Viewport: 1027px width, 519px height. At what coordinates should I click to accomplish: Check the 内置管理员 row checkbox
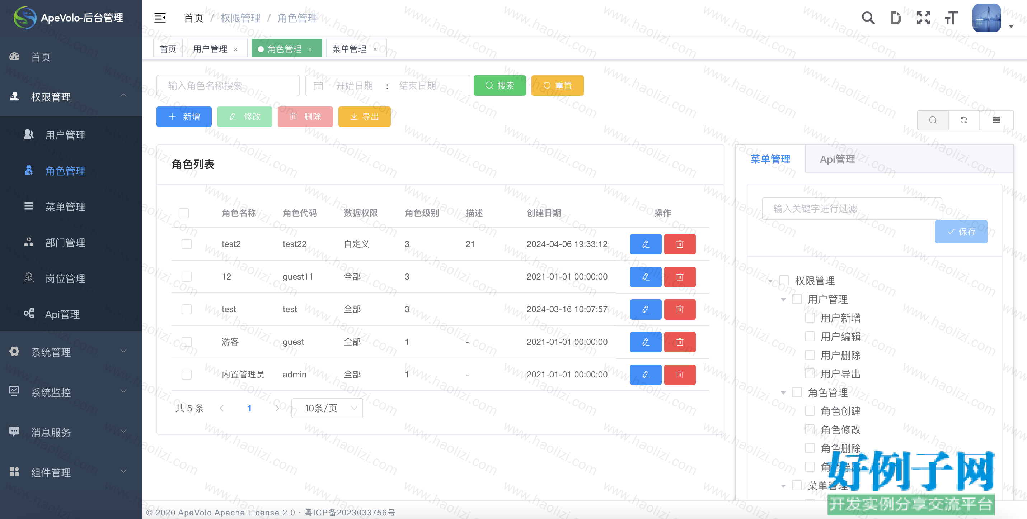[x=186, y=375]
